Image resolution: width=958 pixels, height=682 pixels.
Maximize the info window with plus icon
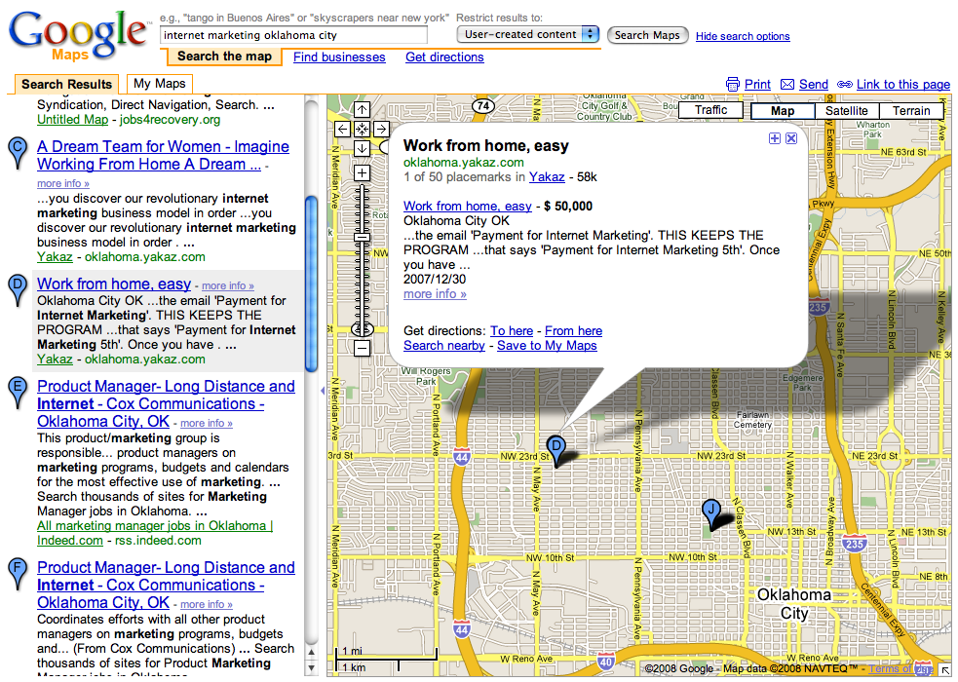(775, 139)
